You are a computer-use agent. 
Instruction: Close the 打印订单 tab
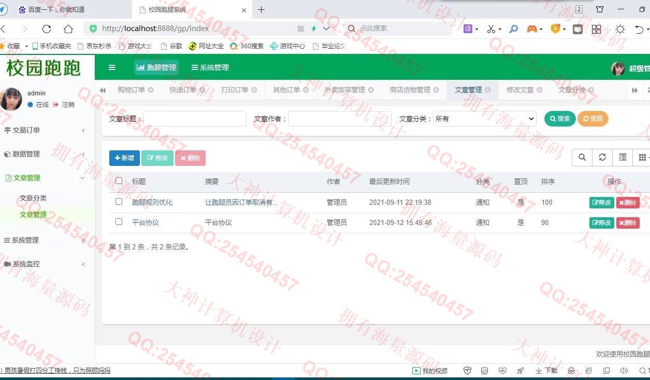tap(254, 90)
